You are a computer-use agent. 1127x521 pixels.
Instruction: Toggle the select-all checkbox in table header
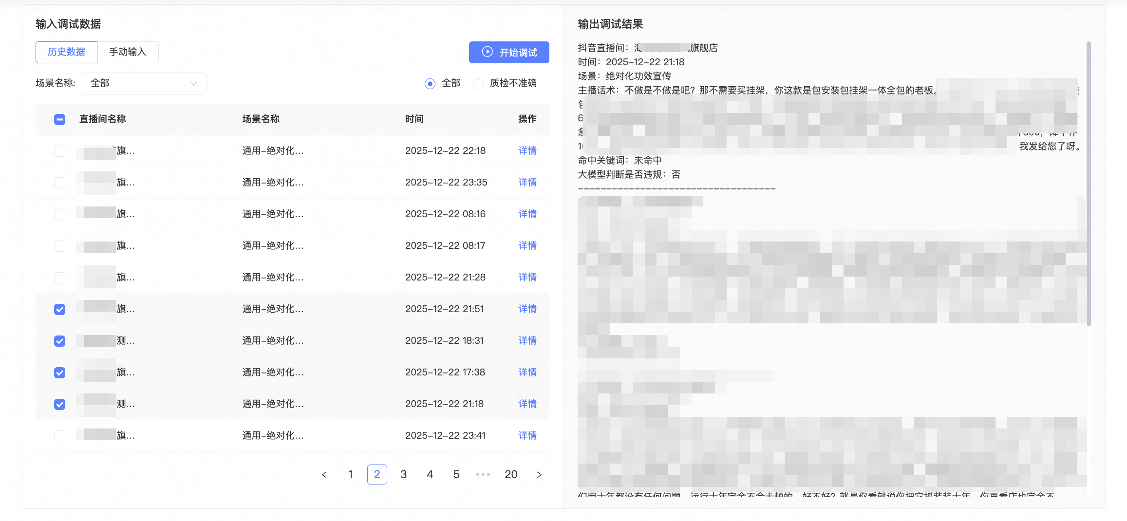click(59, 119)
